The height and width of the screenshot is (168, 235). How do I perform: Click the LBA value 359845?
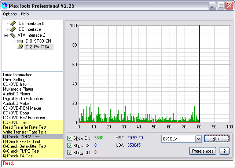click(134, 145)
